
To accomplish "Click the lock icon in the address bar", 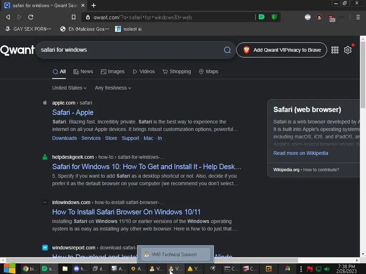I will click(88, 17).
